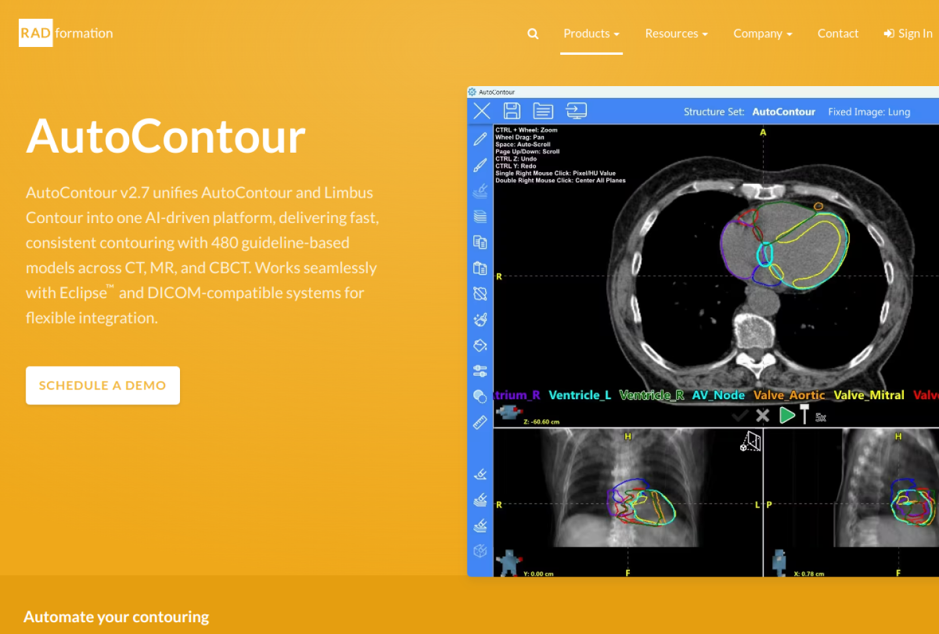The width and height of the screenshot is (939, 634).
Task: Select the ruler measure tool
Action: [480, 423]
